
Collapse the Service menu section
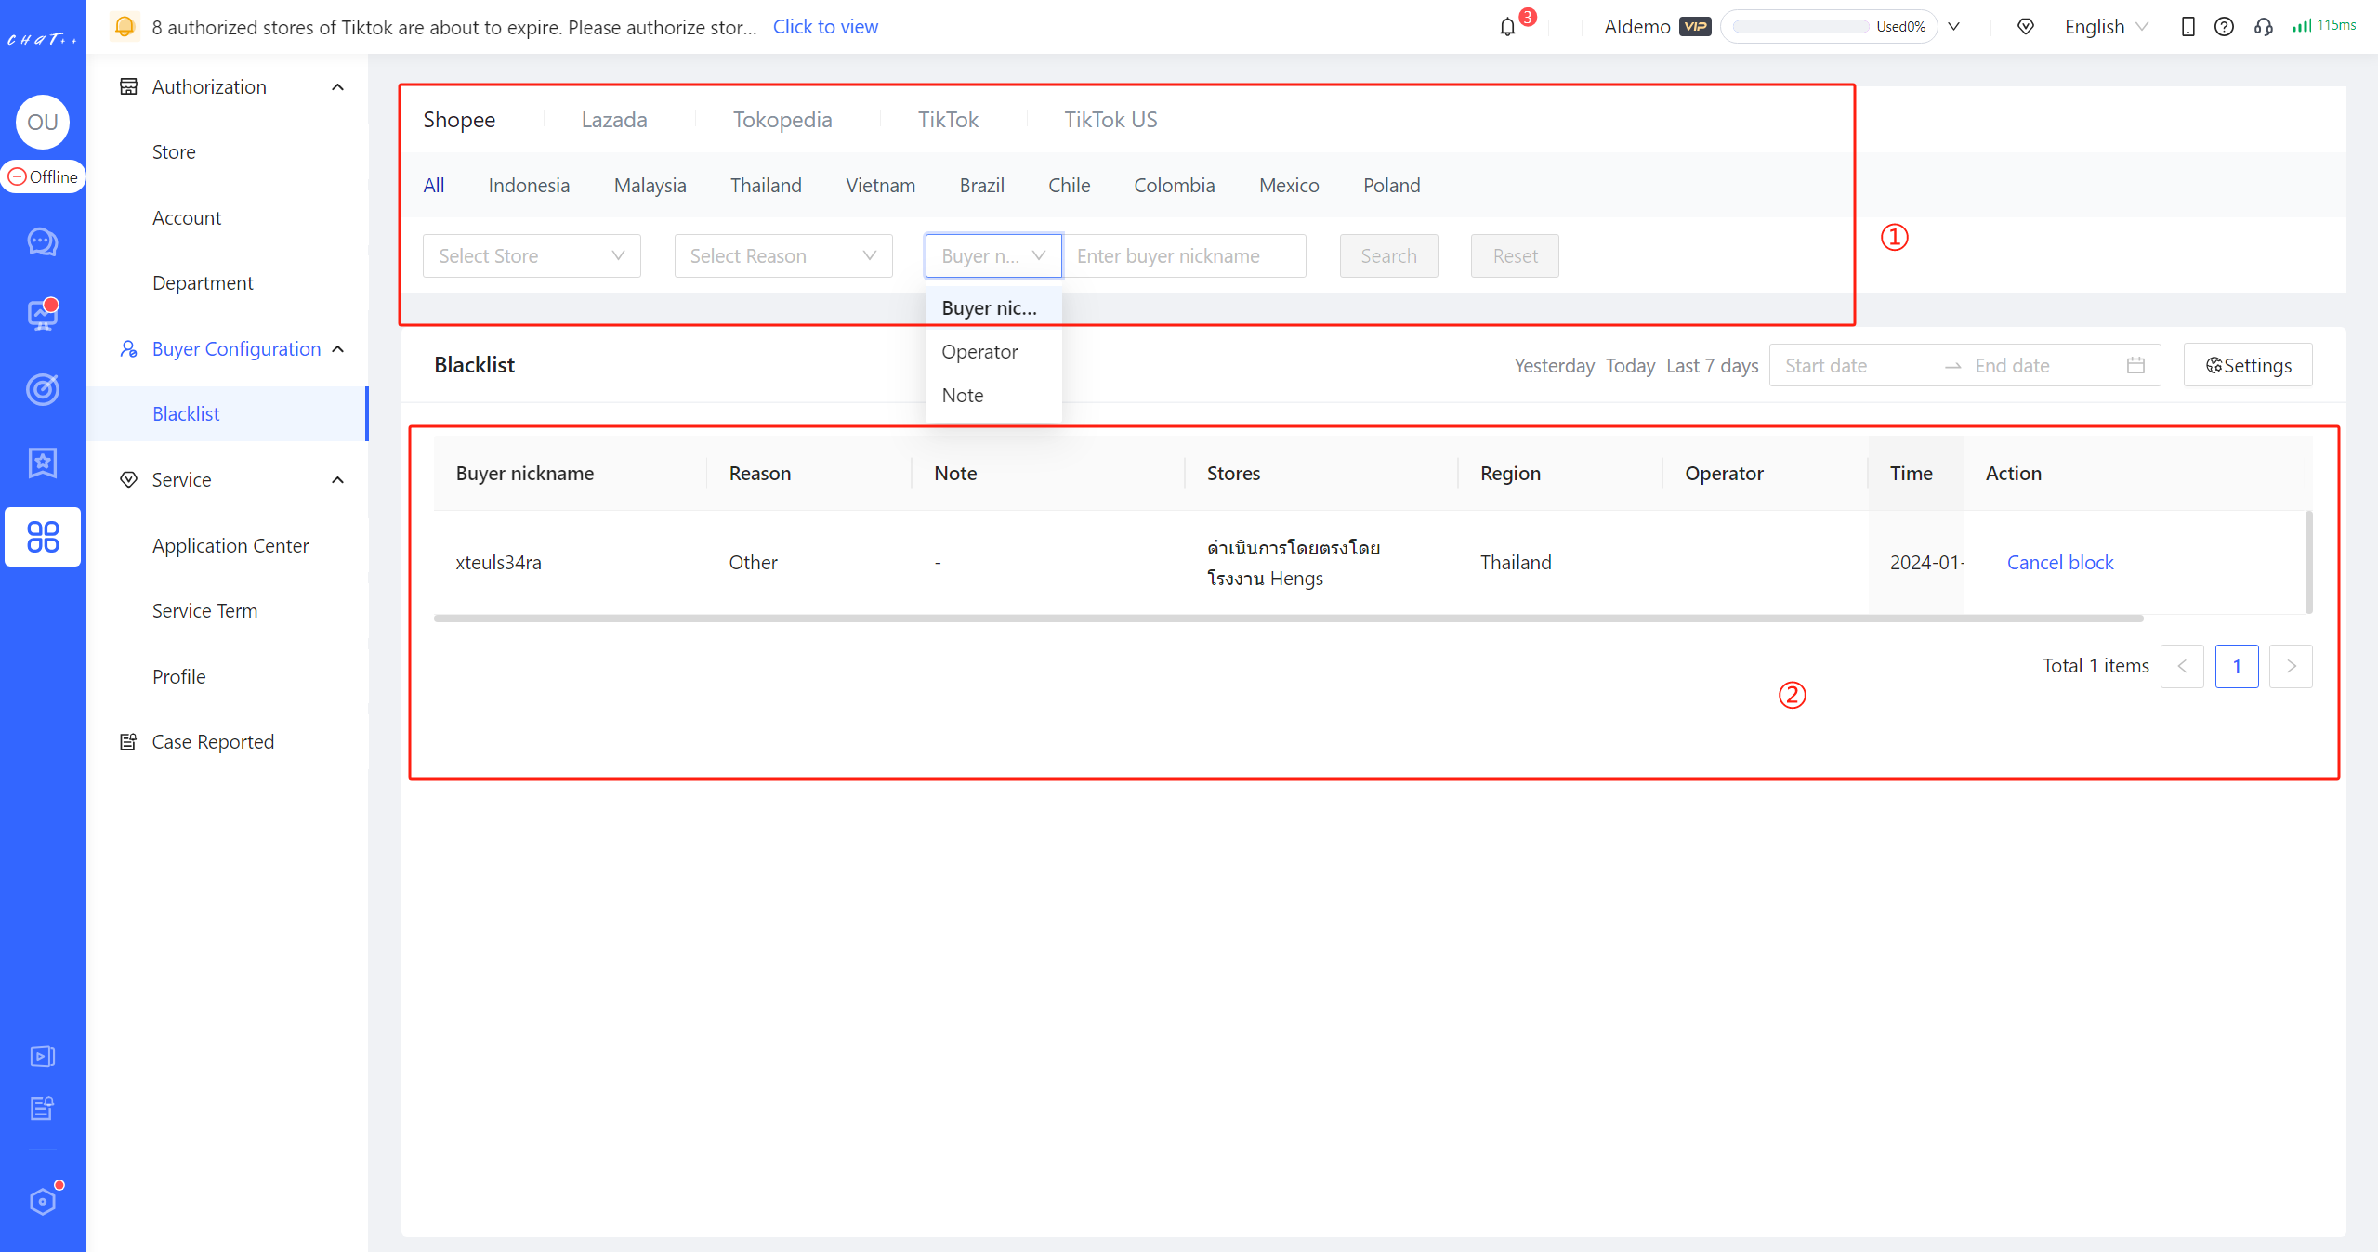338,480
